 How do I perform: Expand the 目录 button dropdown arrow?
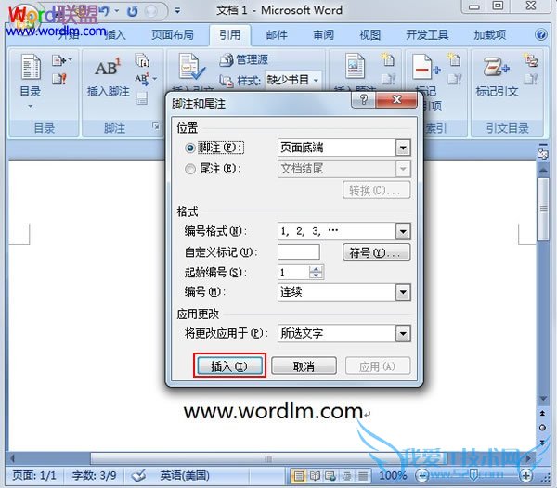(x=31, y=106)
